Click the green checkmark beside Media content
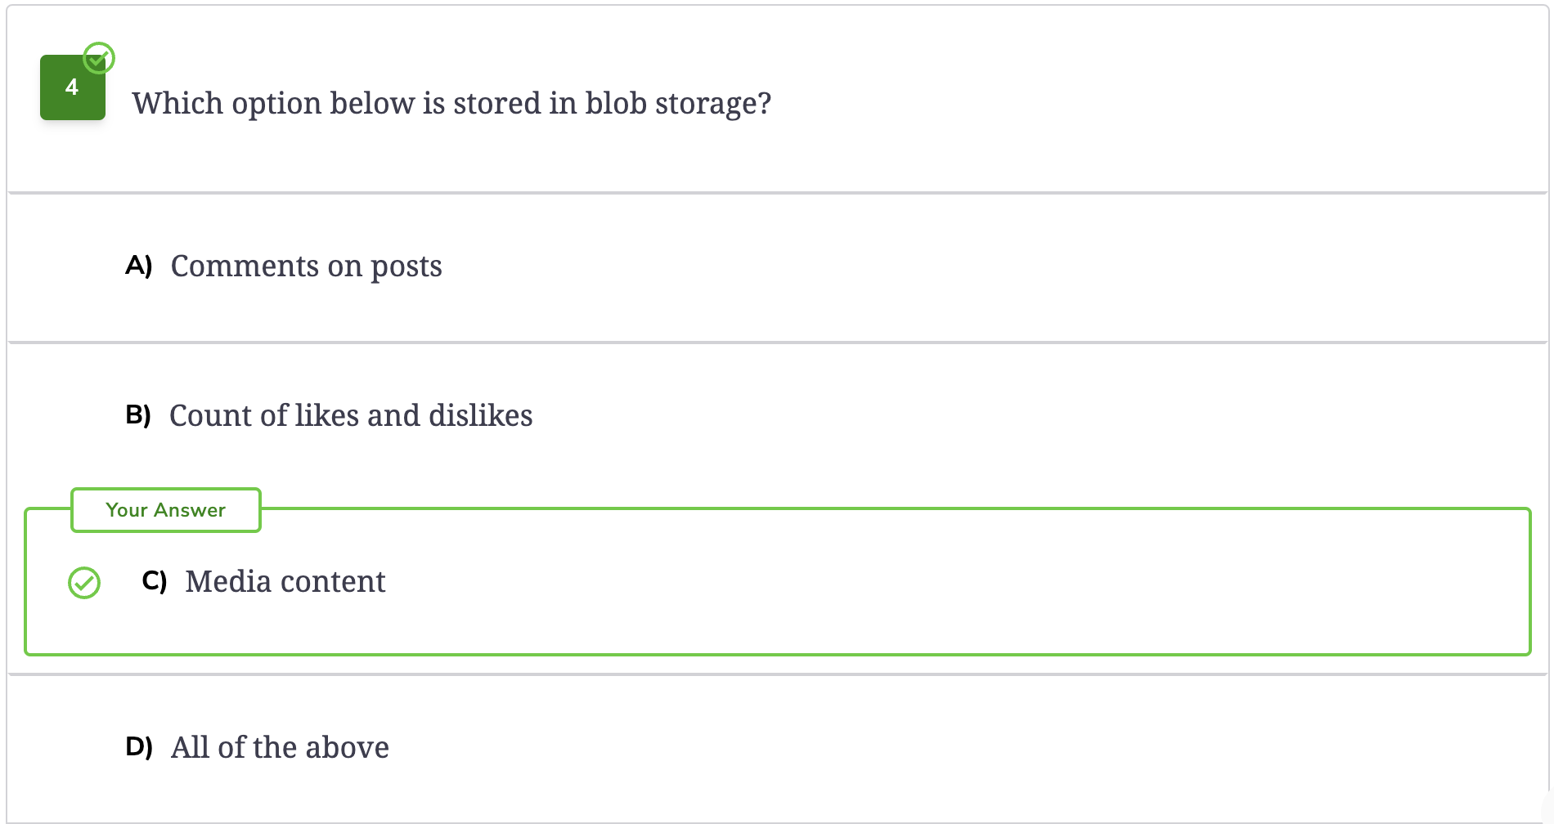1554x824 pixels. coord(84,583)
